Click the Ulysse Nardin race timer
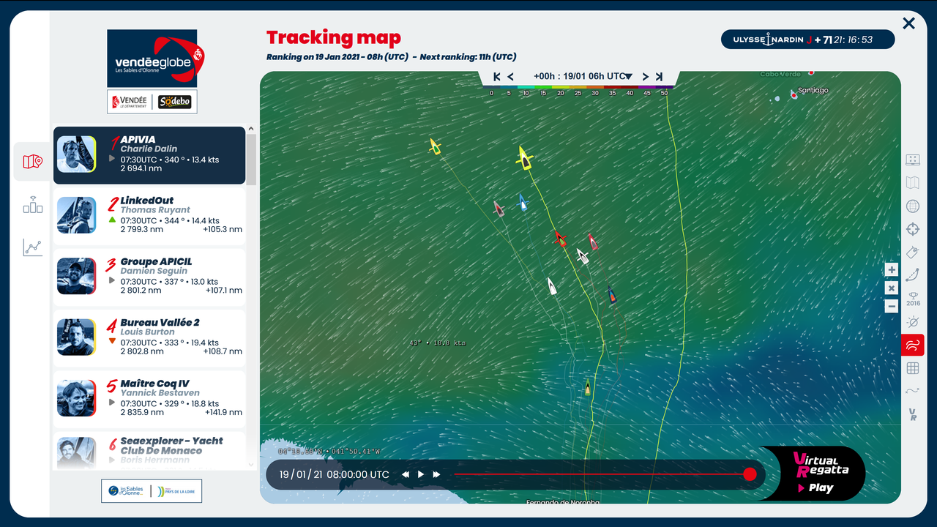The image size is (937, 527). (x=808, y=40)
